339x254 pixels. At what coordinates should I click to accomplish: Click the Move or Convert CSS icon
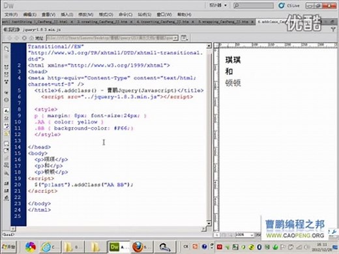tap(7, 173)
